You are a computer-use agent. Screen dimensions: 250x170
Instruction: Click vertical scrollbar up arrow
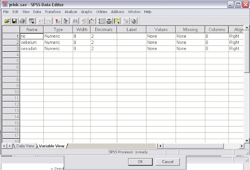[x=247, y=28]
